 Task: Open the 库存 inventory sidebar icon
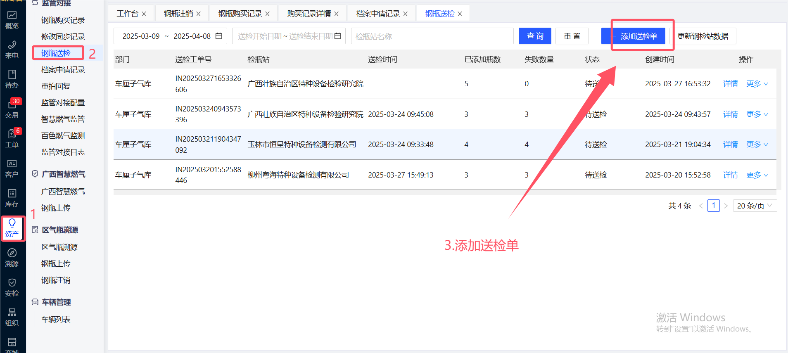12,198
